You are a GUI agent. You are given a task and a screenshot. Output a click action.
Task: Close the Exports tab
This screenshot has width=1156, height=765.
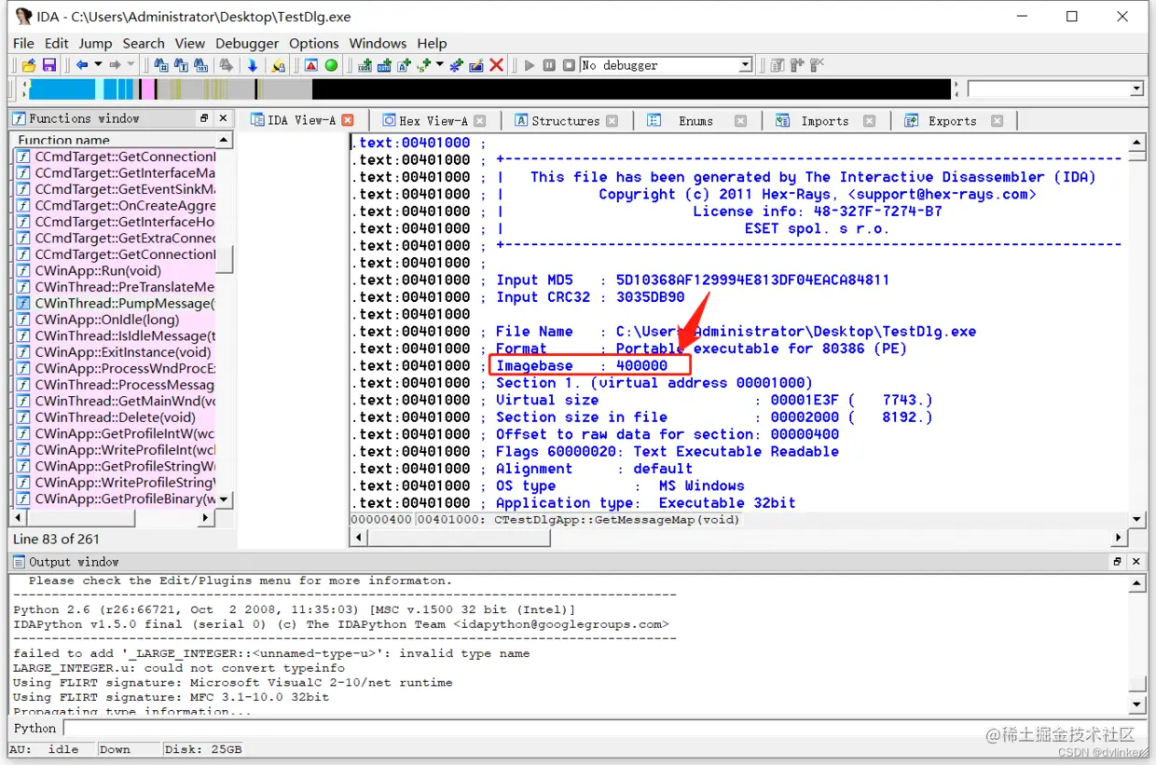tap(997, 120)
